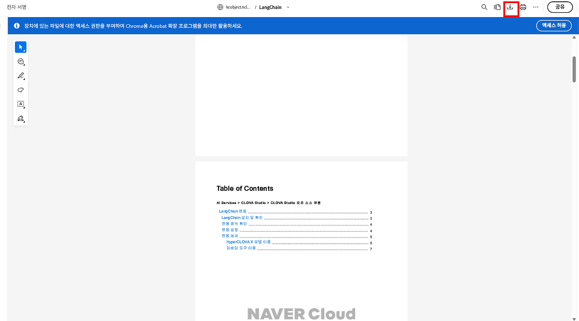Click the scrollbar up arrow

click(x=574, y=38)
